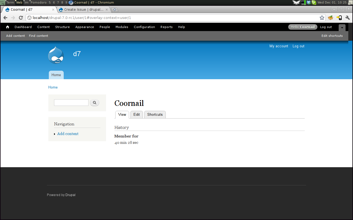Click into the sidebar search field
Viewport: 353px width, 220px height.
[x=71, y=102]
